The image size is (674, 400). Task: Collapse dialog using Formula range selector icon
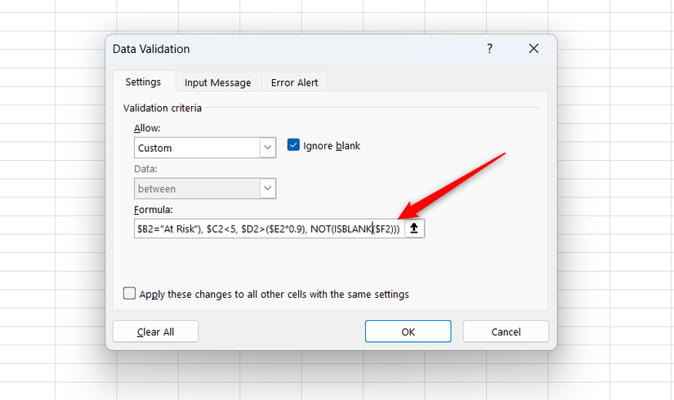414,228
